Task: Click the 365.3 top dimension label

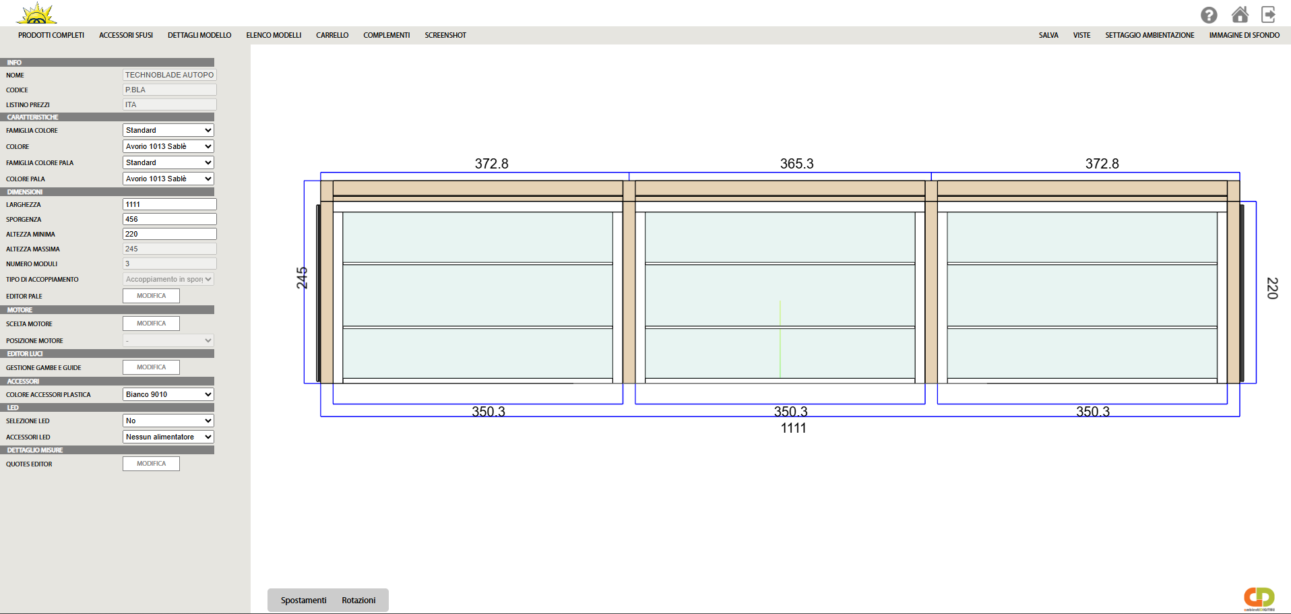Action: pos(796,164)
